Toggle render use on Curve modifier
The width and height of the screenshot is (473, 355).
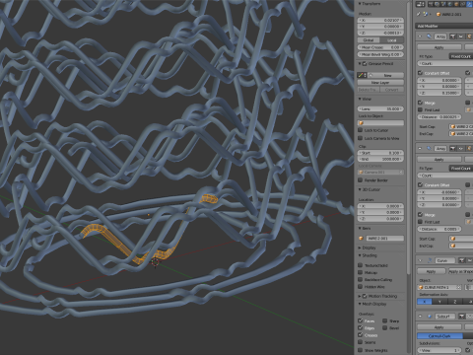pos(461,260)
